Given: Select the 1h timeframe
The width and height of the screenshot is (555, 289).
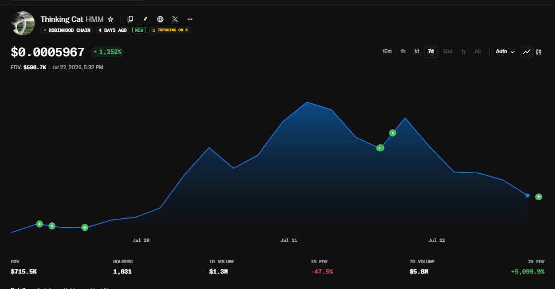Looking at the screenshot, I should pyautogui.click(x=403, y=52).
